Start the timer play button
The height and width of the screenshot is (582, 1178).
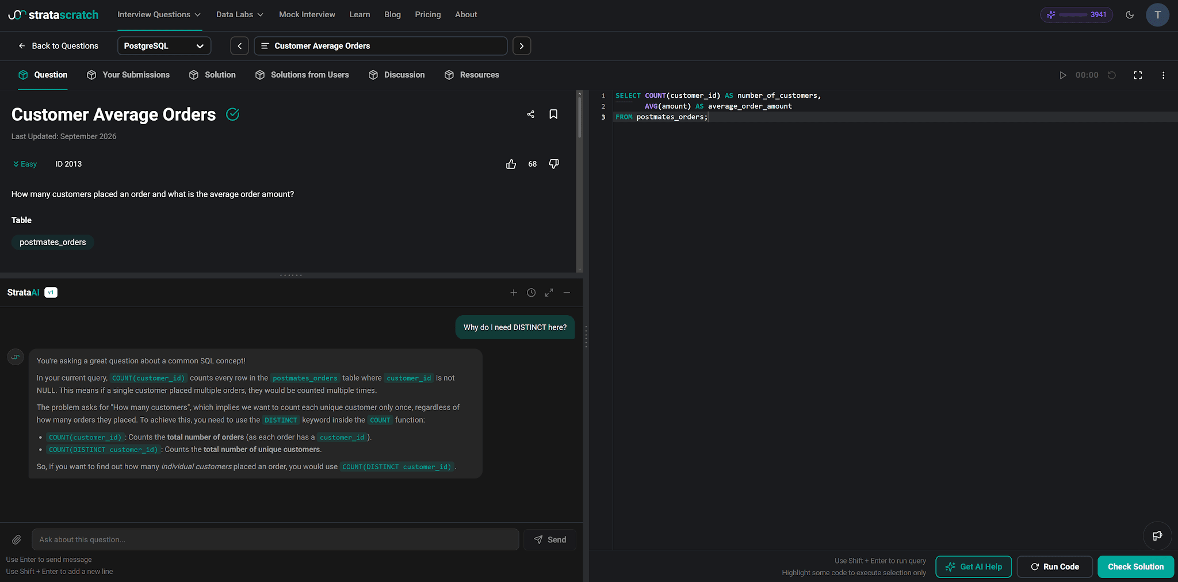(1063, 75)
